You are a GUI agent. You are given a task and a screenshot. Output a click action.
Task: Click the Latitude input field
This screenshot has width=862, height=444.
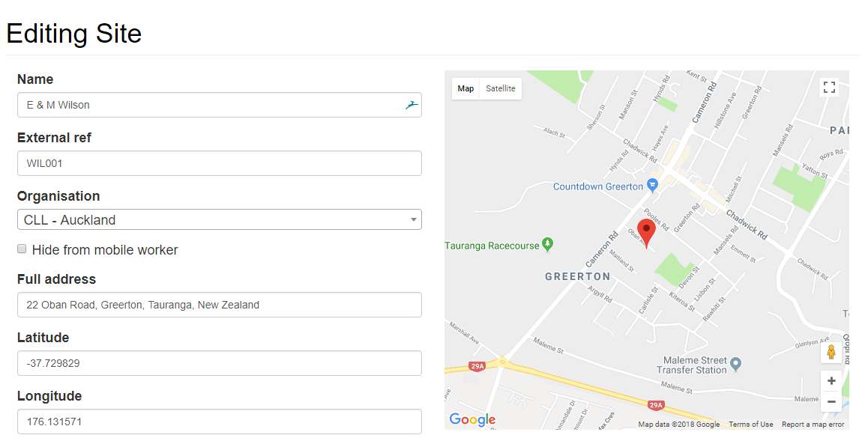[219, 363]
